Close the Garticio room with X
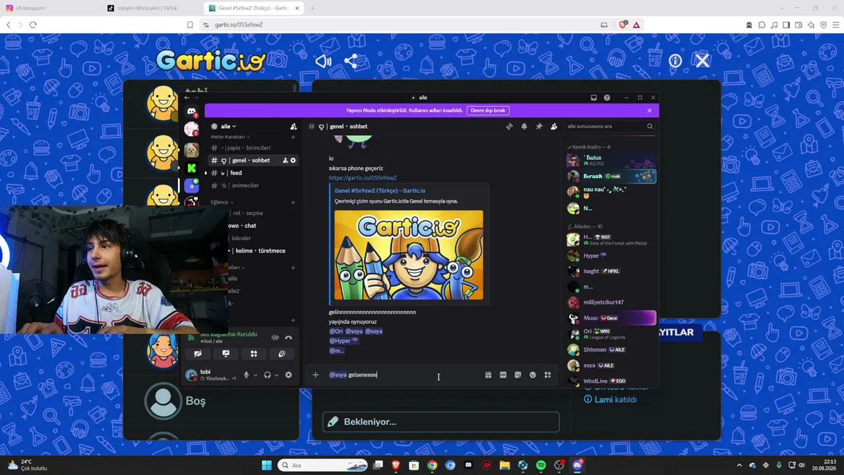The height and width of the screenshot is (475, 844). tap(702, 61)
